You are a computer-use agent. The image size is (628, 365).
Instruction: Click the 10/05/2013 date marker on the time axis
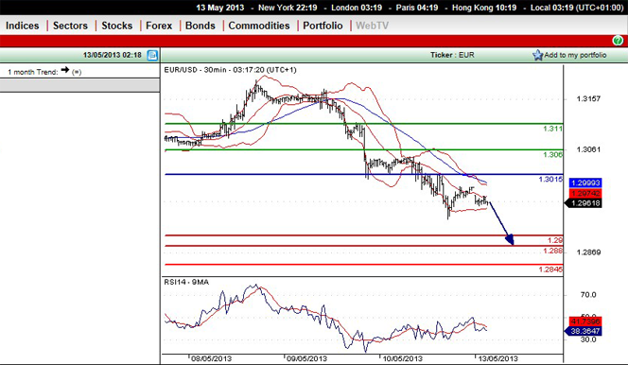click(x=403, y=358)
